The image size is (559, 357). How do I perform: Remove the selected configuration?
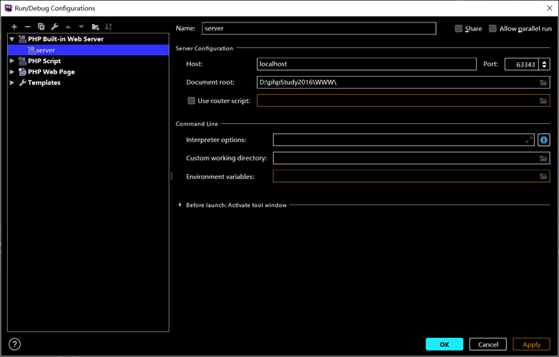click(x=27, y=26)
